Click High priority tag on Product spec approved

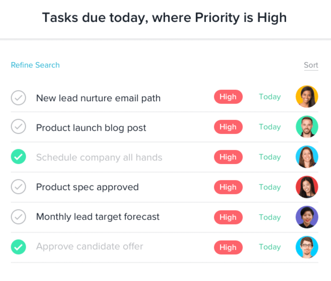point(228,187)
